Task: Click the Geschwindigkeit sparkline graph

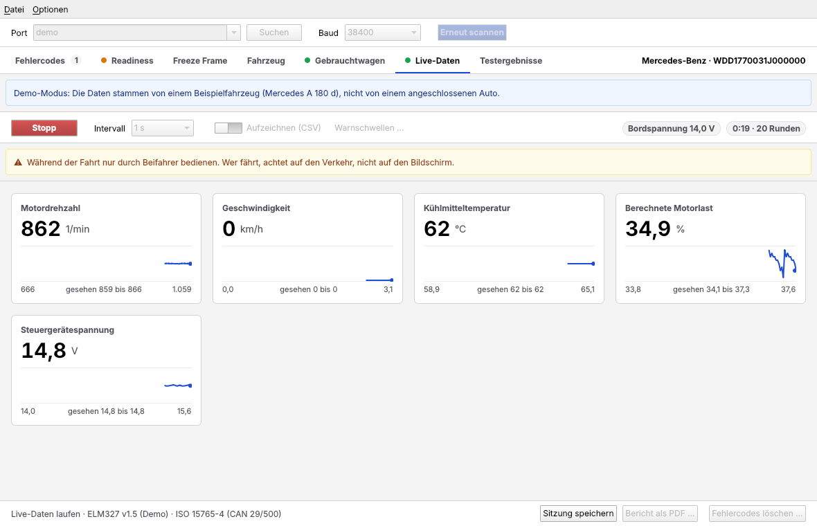Action: [x=307, y=264]
